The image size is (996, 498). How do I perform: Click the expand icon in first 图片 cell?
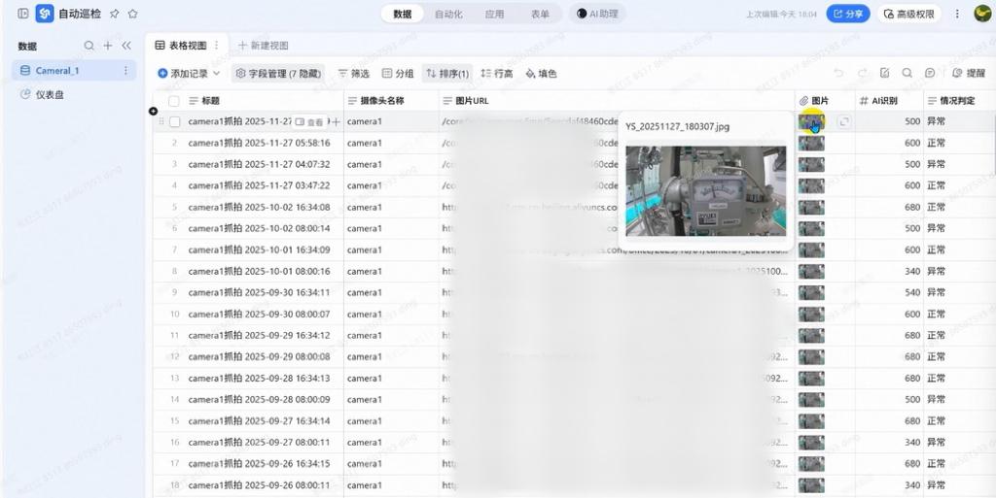pyautogui.click(x=843, y=121)
